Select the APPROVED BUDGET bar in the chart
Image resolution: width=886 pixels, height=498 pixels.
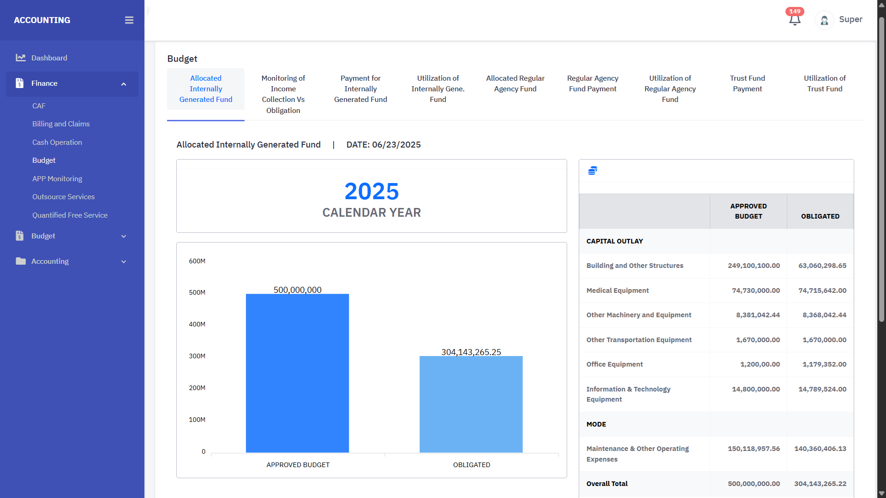click(298, 373)
